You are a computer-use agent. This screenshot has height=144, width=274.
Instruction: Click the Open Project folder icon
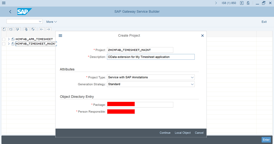coord(11,29)
